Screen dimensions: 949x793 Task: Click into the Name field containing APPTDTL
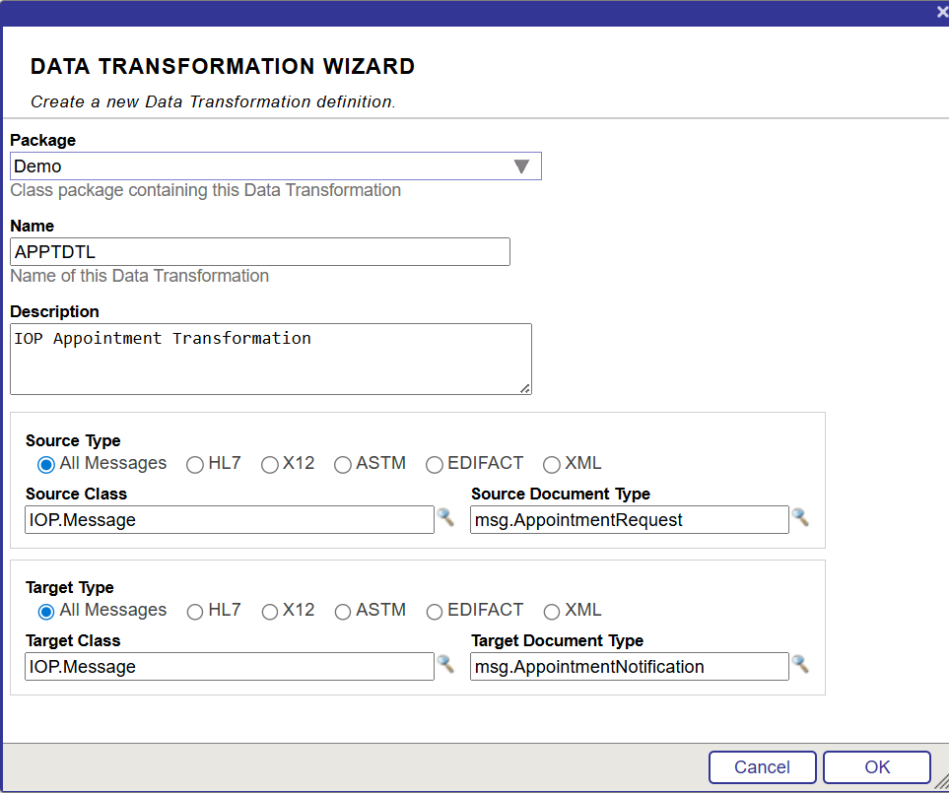point(260,252)
